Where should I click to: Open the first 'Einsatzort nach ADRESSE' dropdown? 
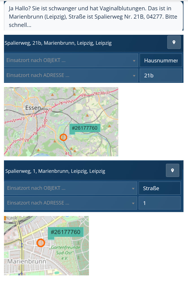click(x=71, y=75)
